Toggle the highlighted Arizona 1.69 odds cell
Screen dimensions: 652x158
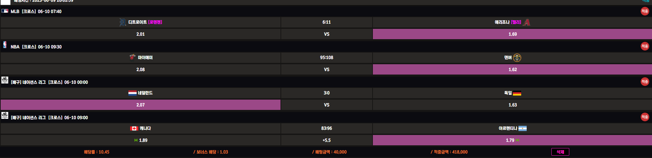pos(512,34)
